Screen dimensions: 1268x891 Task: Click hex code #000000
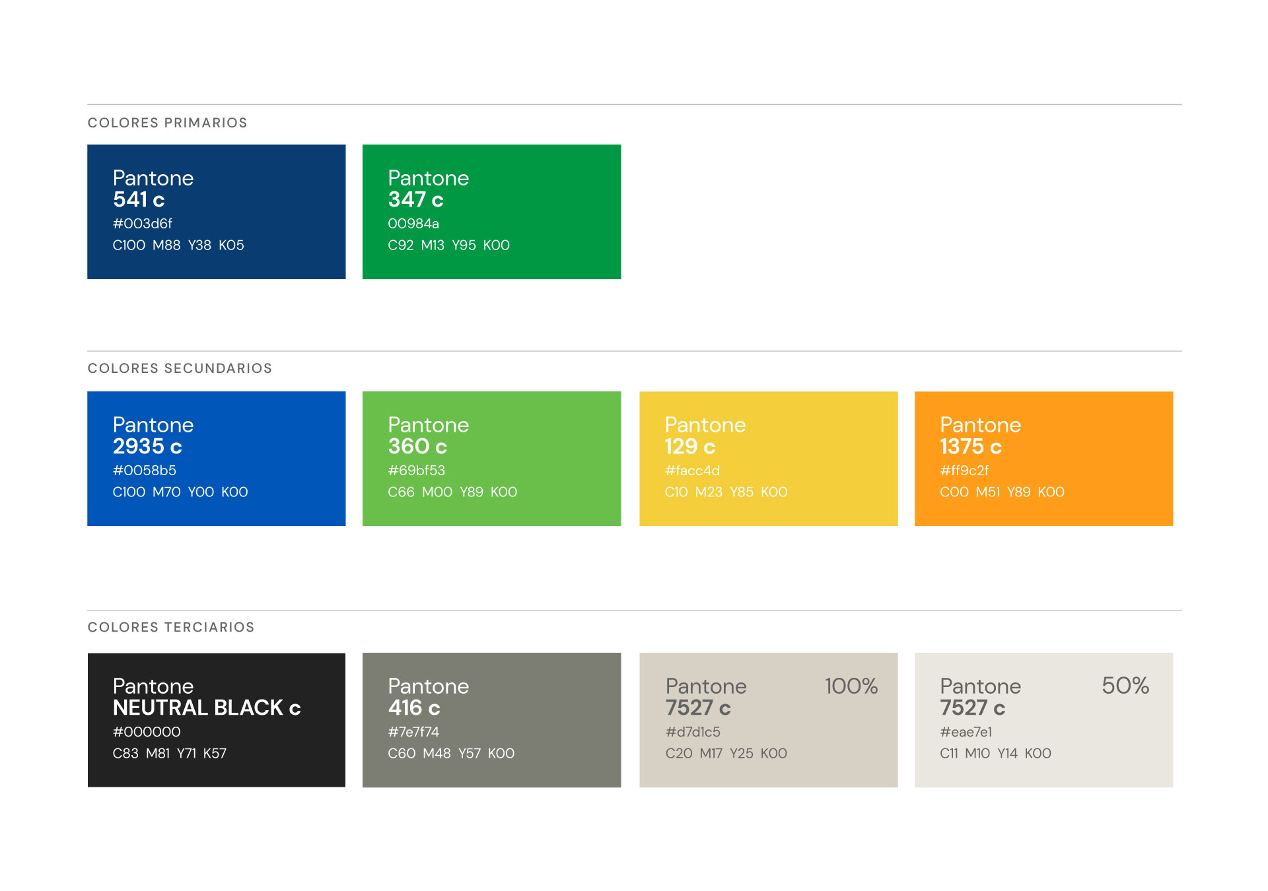[147, 732]
